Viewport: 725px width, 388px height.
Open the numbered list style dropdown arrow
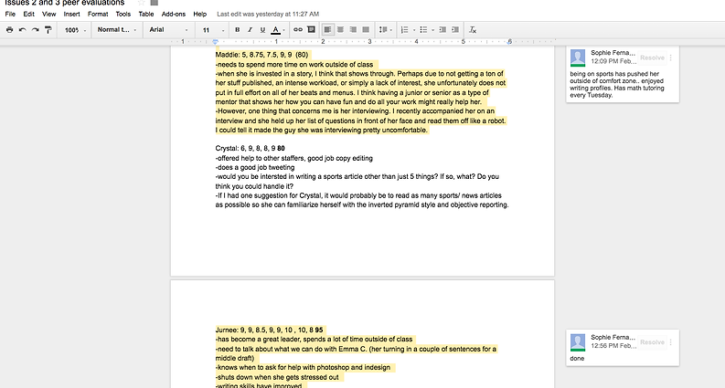point(414,30)
